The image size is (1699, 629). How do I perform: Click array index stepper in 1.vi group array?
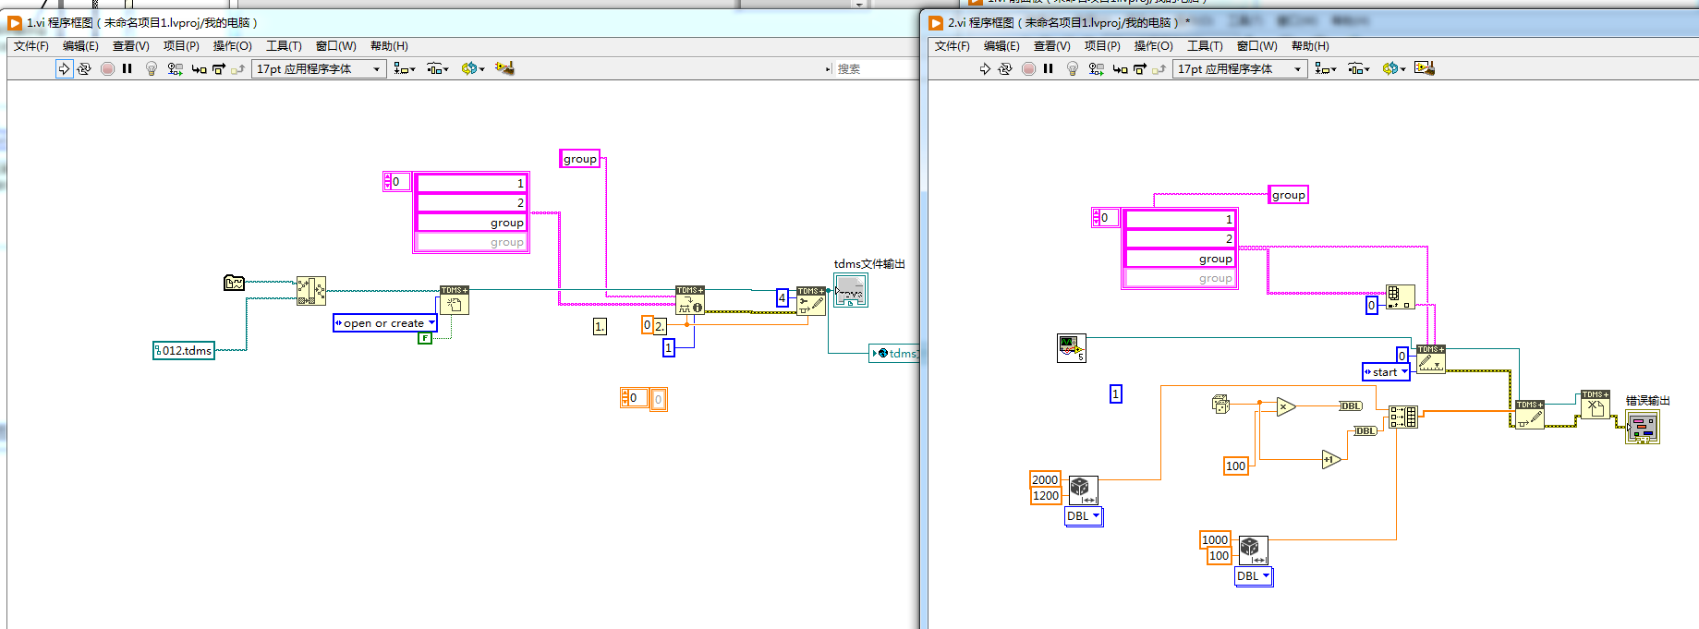pyautogui.click(x=387, y=181)
